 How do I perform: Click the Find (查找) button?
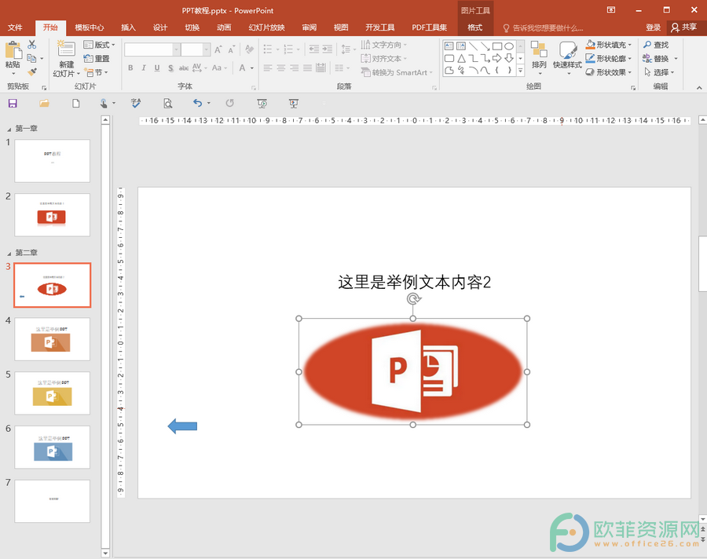coord(656,45)
